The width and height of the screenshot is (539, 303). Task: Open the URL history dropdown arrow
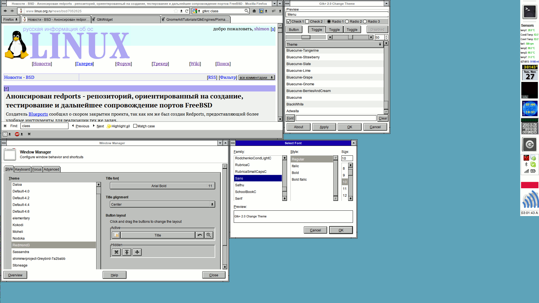181,11
